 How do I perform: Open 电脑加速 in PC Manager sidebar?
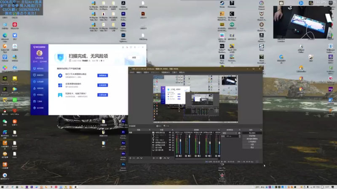pos(39,88)
